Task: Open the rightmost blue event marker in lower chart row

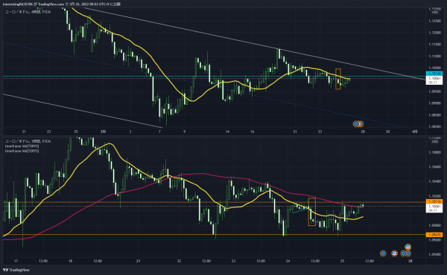Action: click(408, 253)
